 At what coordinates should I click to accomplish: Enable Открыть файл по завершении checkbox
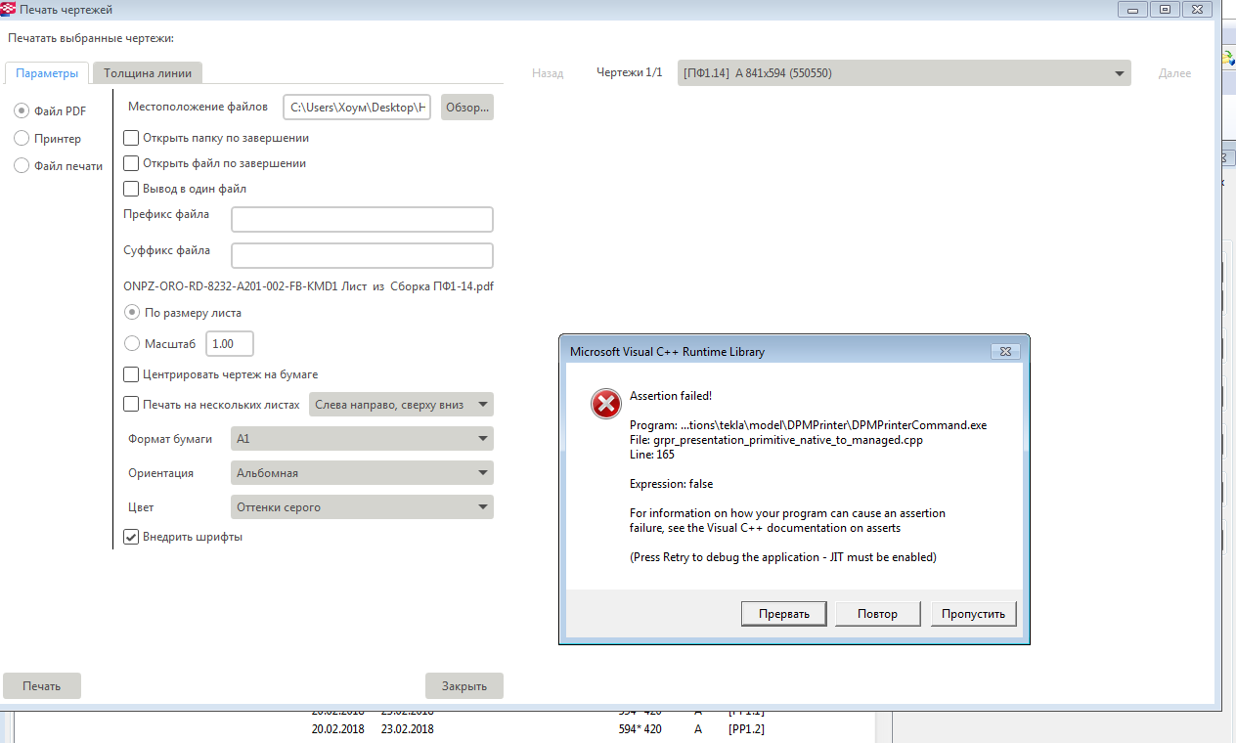pos(131,163)
